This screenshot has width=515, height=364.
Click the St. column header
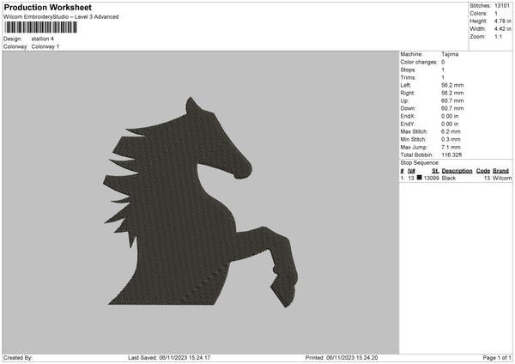point(435,171)
